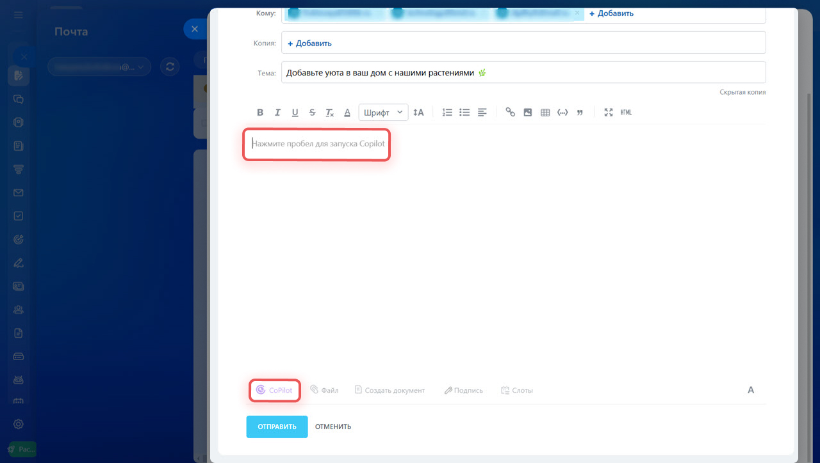Send the email with ОТПРАВИТЬ
Screen dimensions: 820x463
click(277, 427)
